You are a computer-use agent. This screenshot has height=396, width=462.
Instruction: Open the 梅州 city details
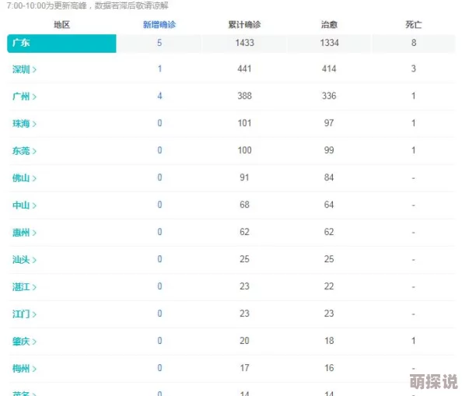tap(24, 368)
